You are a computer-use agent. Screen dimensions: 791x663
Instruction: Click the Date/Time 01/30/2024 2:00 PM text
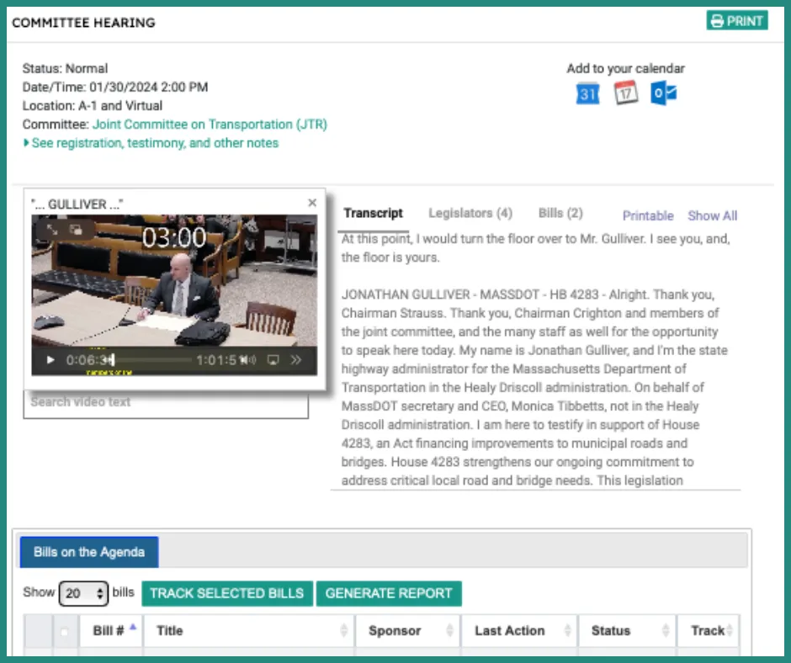(115, 88)
